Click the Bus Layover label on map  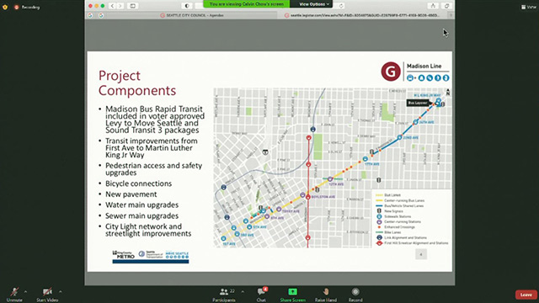(x=418, y=103)
